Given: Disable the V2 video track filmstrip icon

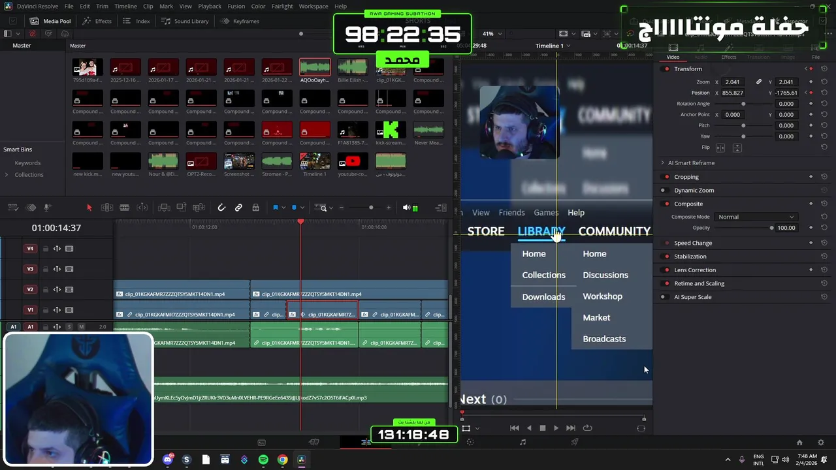Looking at the screenshot, I should coord(69,289).
